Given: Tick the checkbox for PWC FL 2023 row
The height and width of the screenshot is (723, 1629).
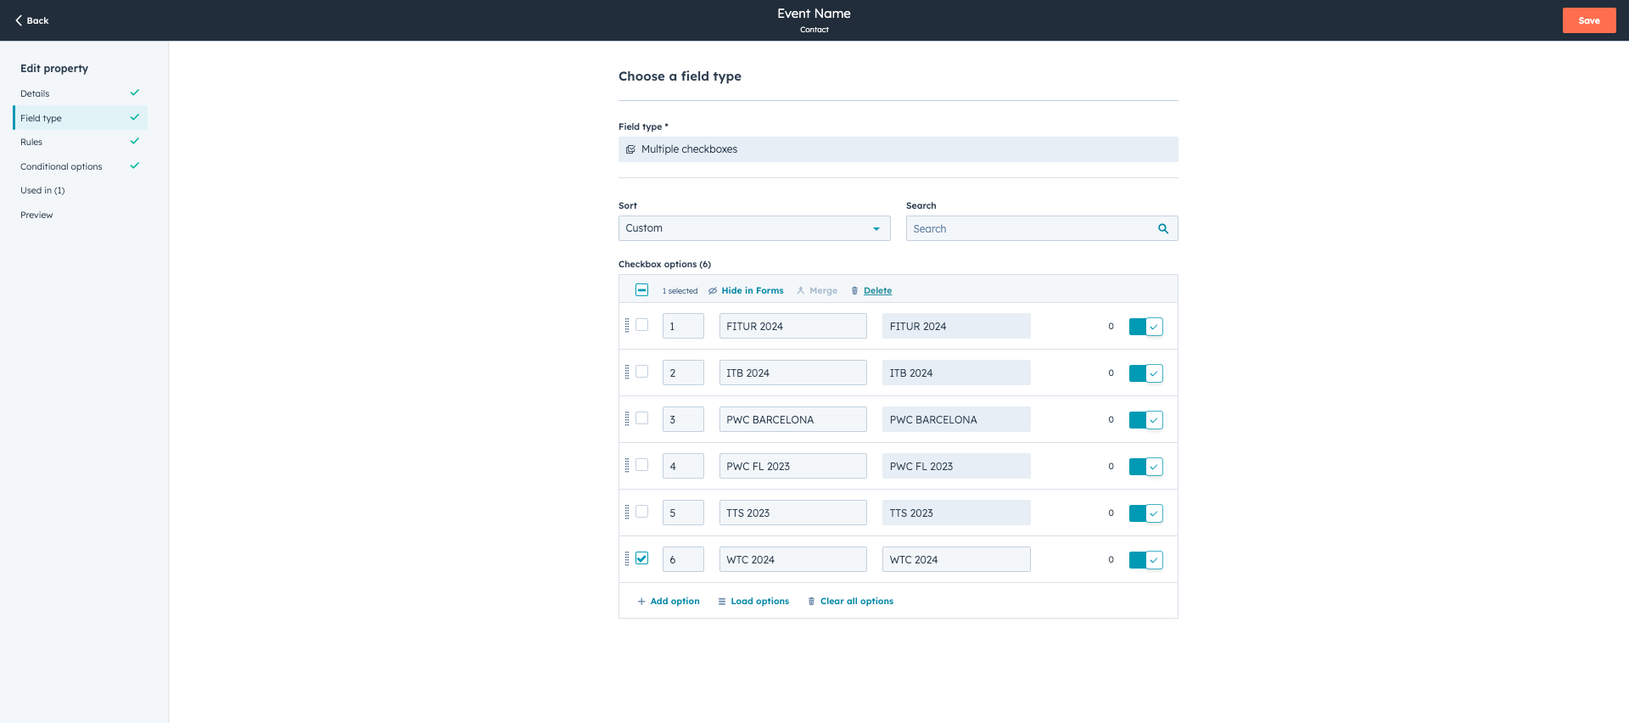Looking at the screenshot, I should pyautogui.click(x=641, y=465).
